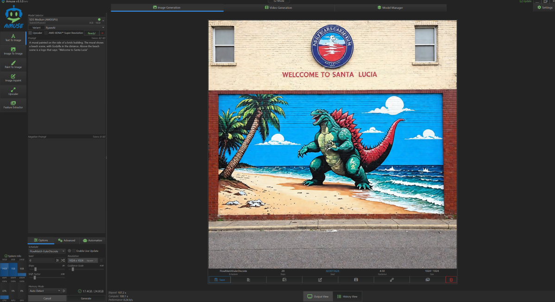Send the result to inpaint edit icon

[320, 280]
